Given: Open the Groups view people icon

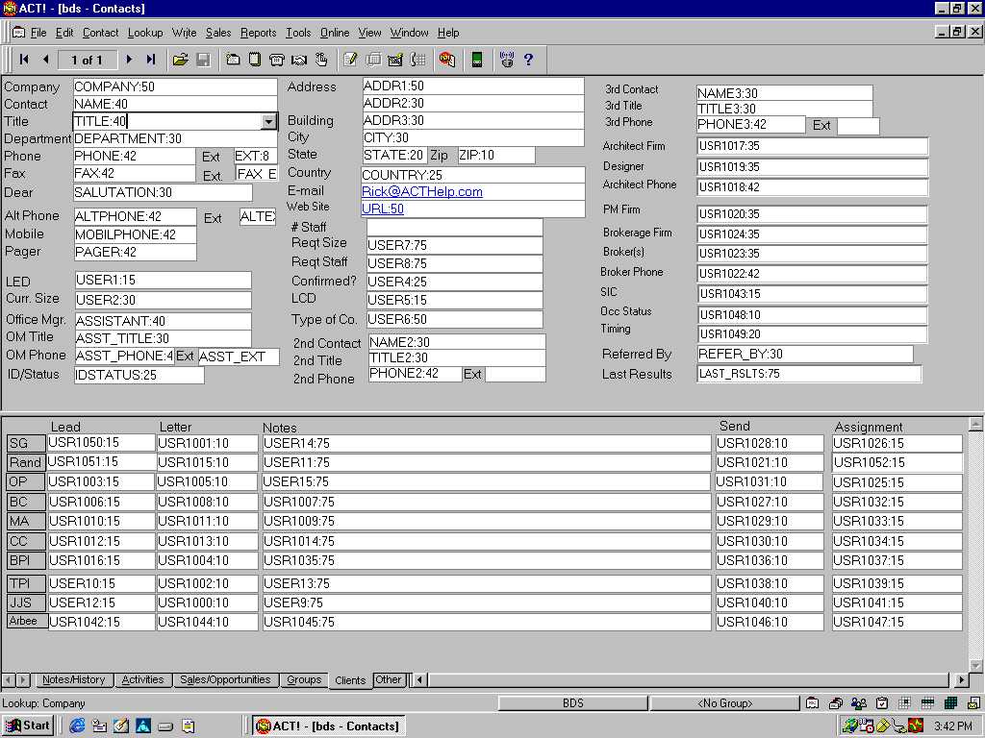Looking at the screenshot, I should [x=858, y=703].
